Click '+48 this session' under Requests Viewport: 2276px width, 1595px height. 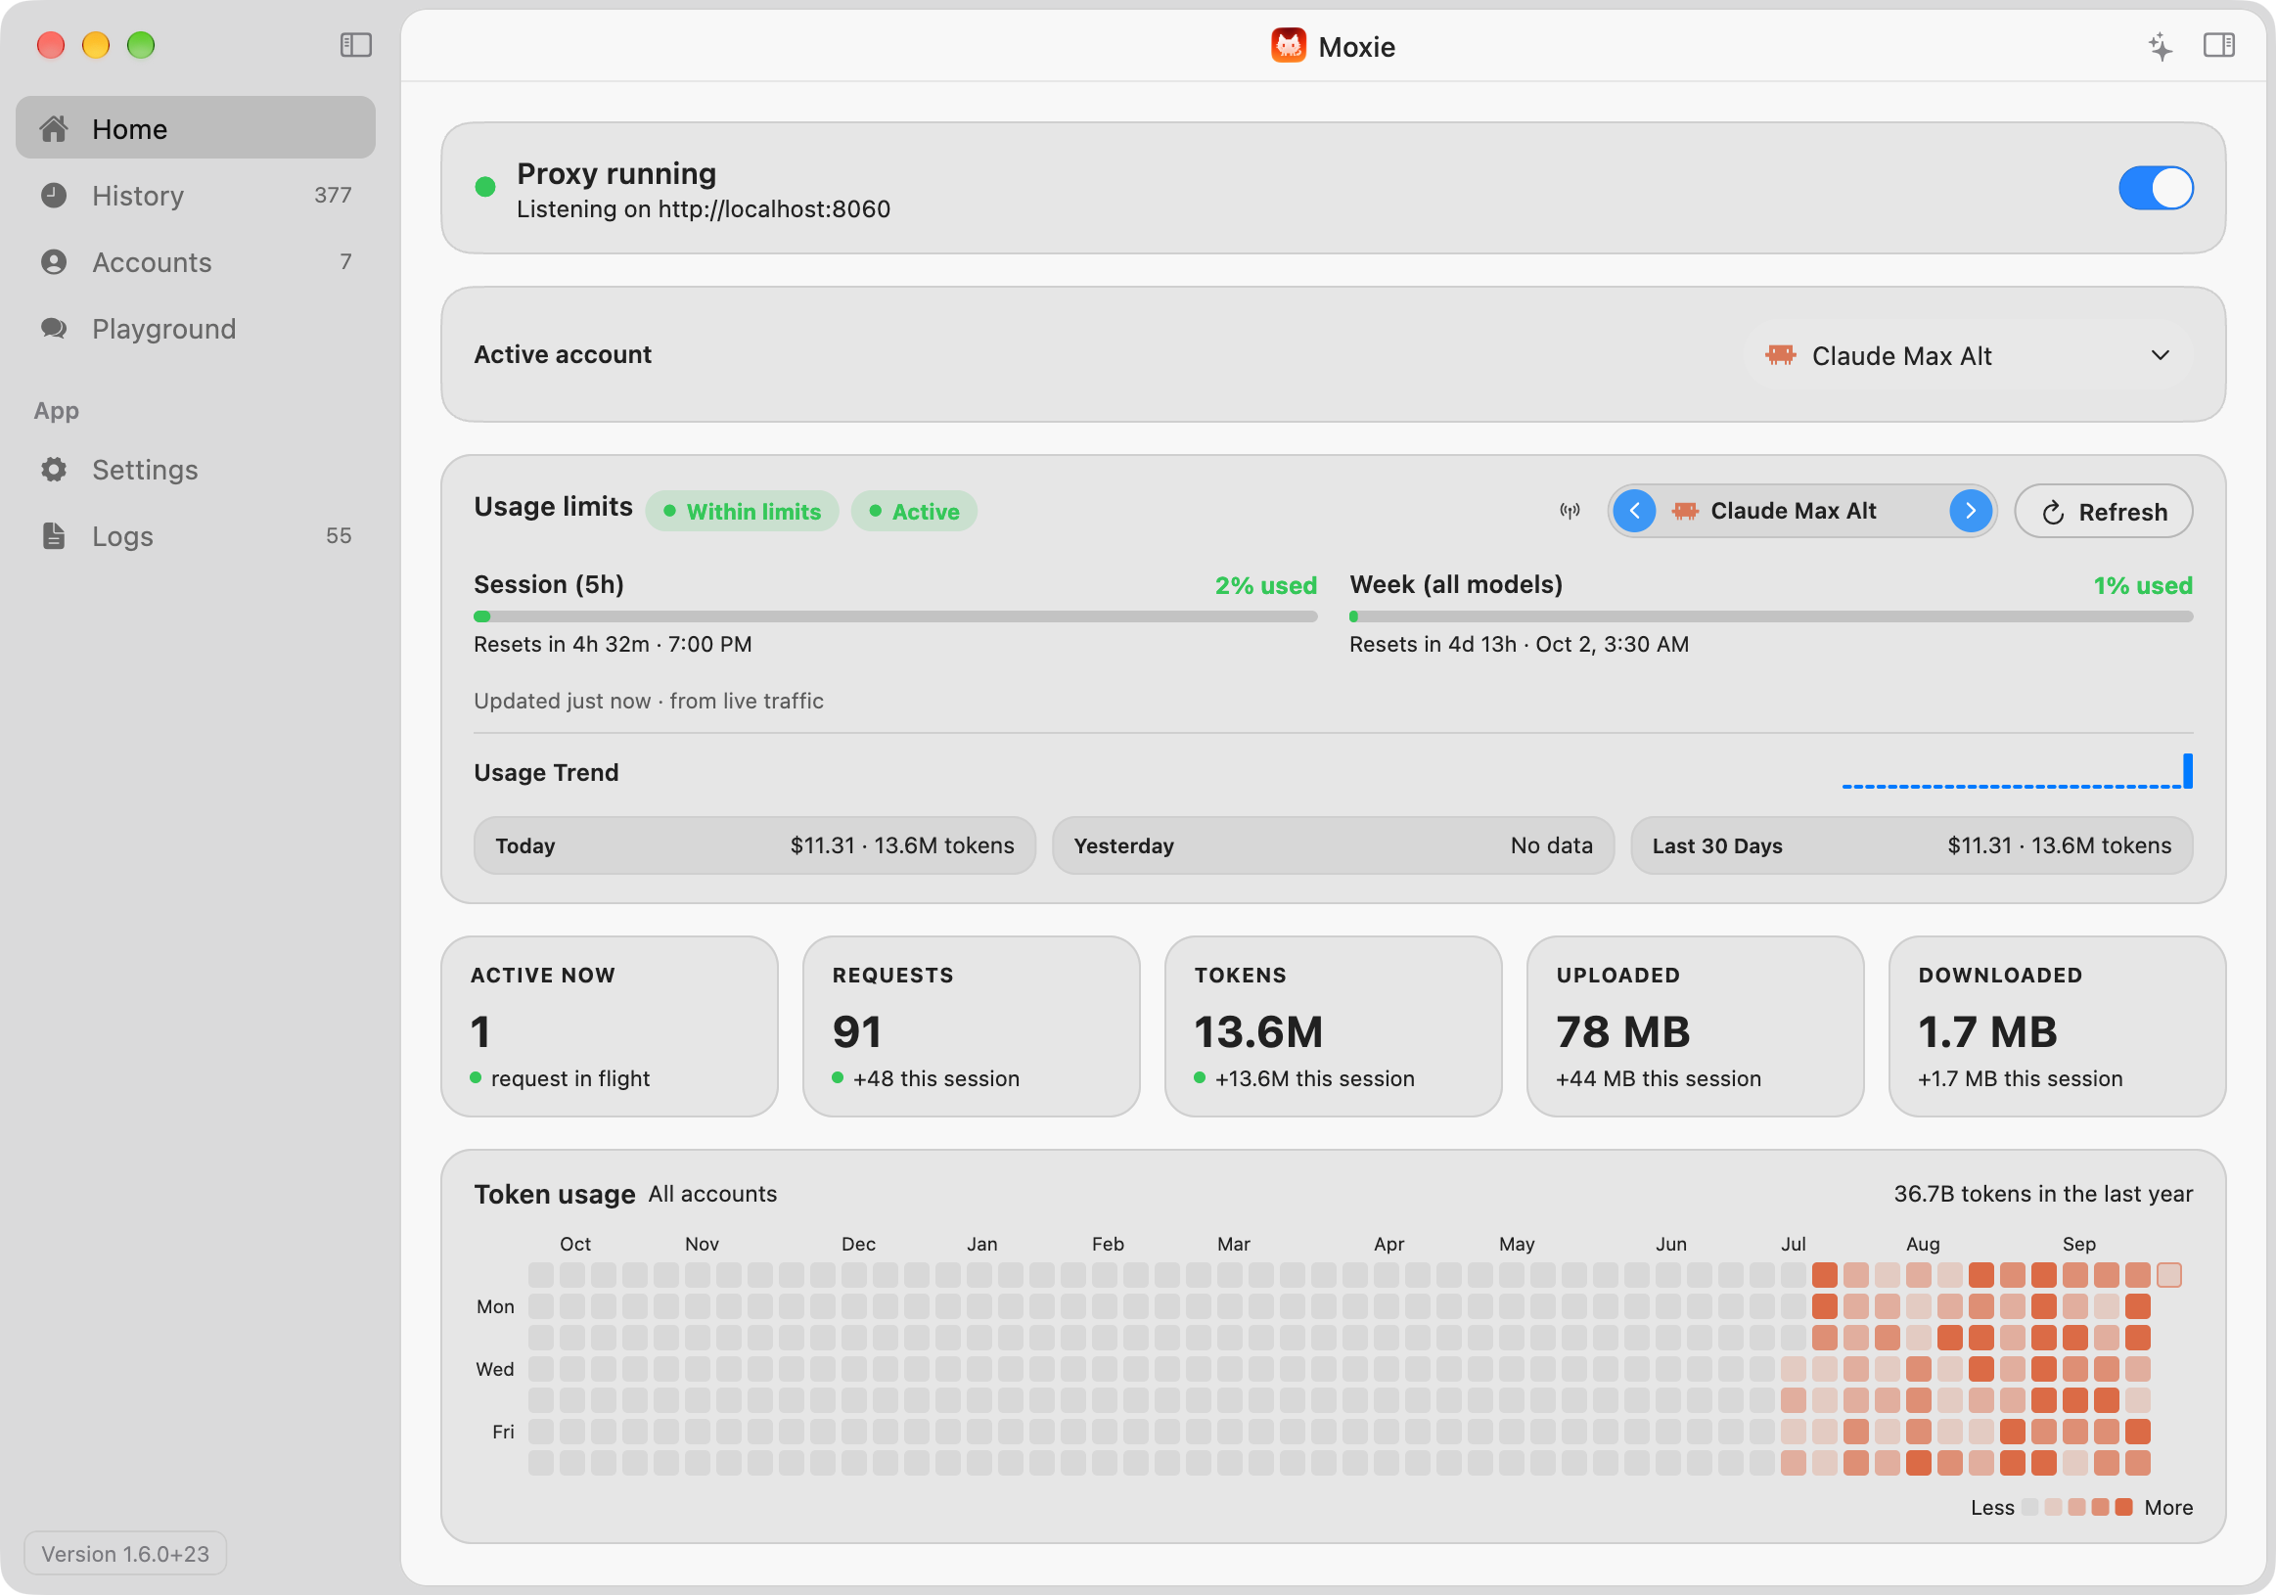click(935, 1078)
